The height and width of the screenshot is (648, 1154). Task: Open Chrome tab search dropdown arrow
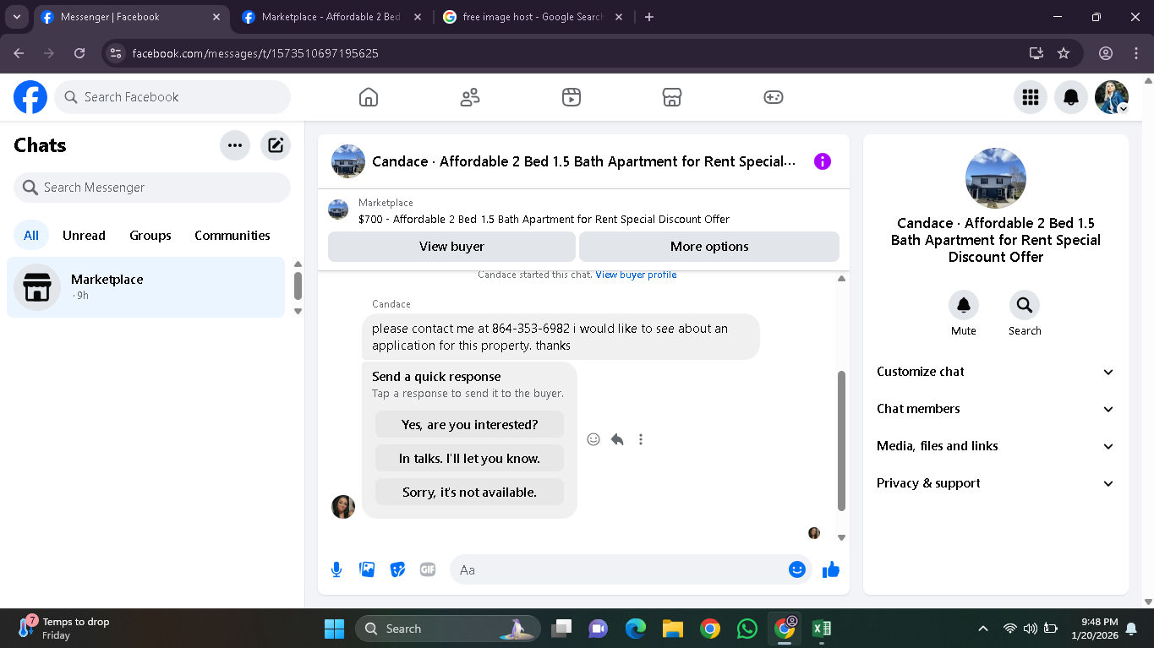click(x=16, y=17)
